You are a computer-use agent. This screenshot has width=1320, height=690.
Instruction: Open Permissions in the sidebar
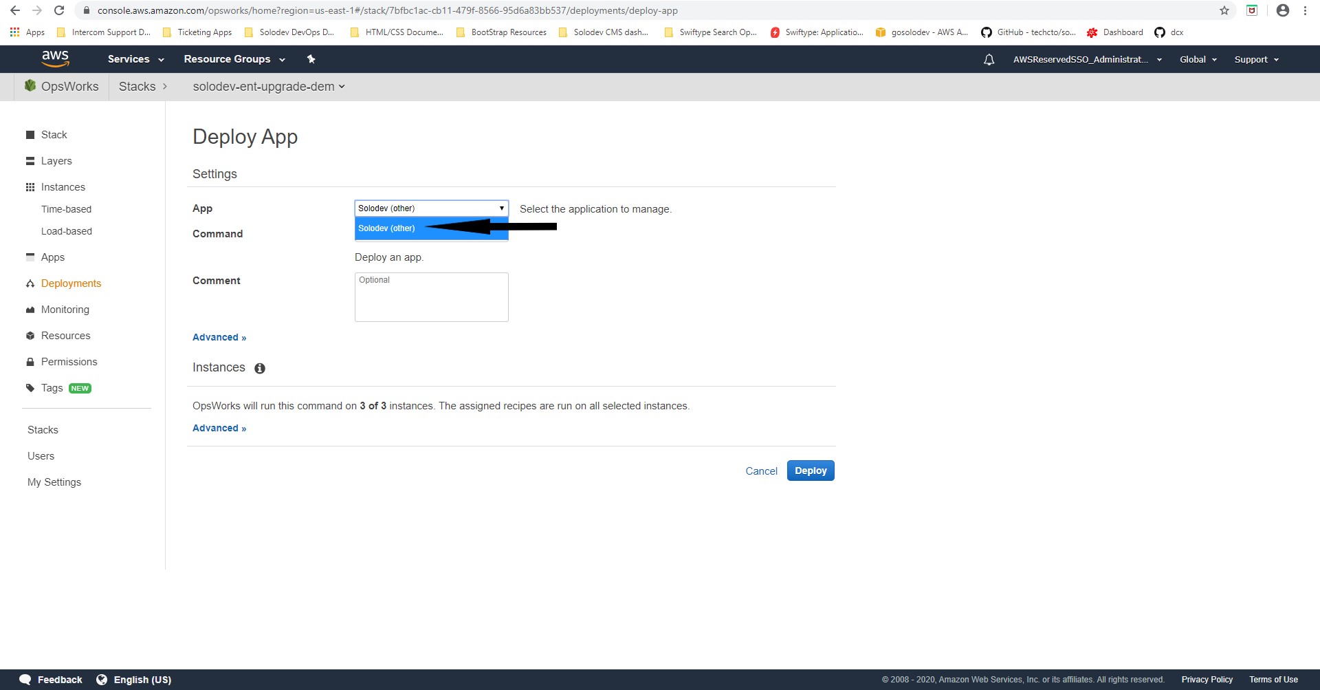point(69,362)
